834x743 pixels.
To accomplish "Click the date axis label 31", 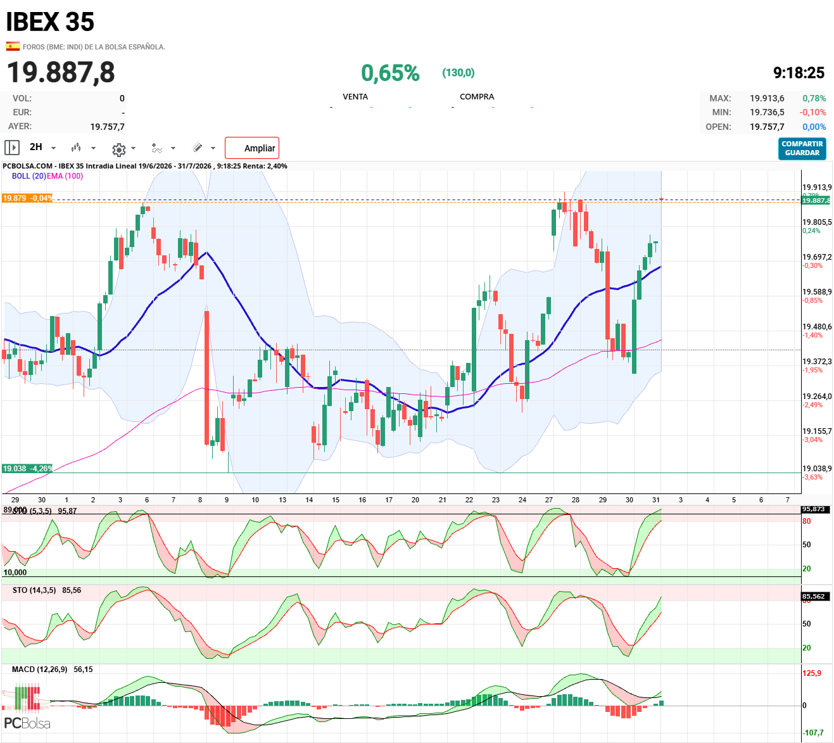I will click(x=656, y=500).
